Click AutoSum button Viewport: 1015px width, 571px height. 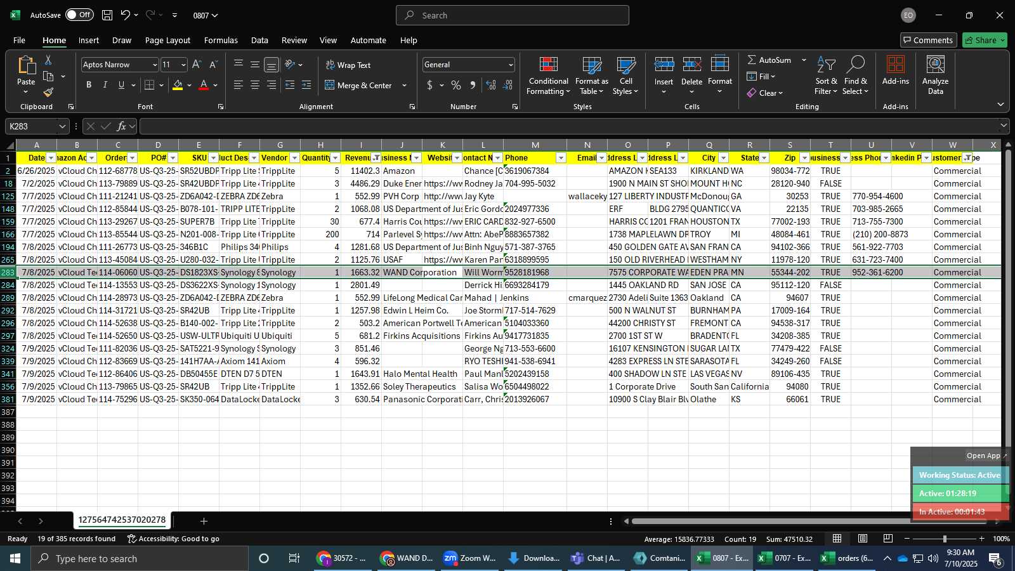click(x=769, y=60)
